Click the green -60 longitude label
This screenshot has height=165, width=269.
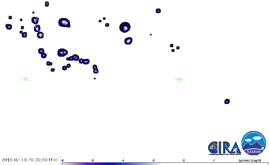(x=179, y=79)
